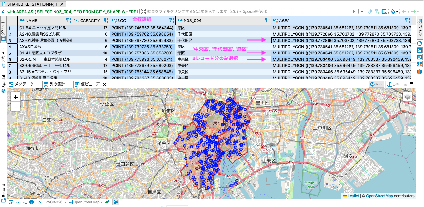Viewport: 424px width, 207px height.
Task: Open the OpenStreetMap contributors link
Action: pos(379,196)
